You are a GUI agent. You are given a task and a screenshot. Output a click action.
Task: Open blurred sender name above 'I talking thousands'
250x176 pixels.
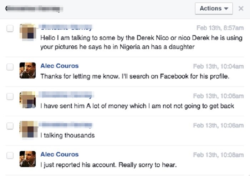tap(66, 125)
